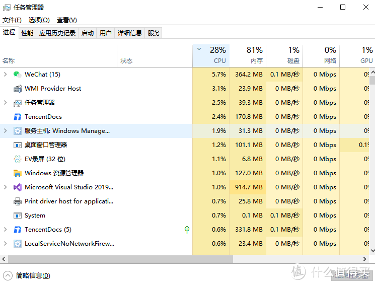Image resolution: width=375 pixels, height=285 pixels.
Task: Switch to the 启动 tab
Action: [88, 33]
